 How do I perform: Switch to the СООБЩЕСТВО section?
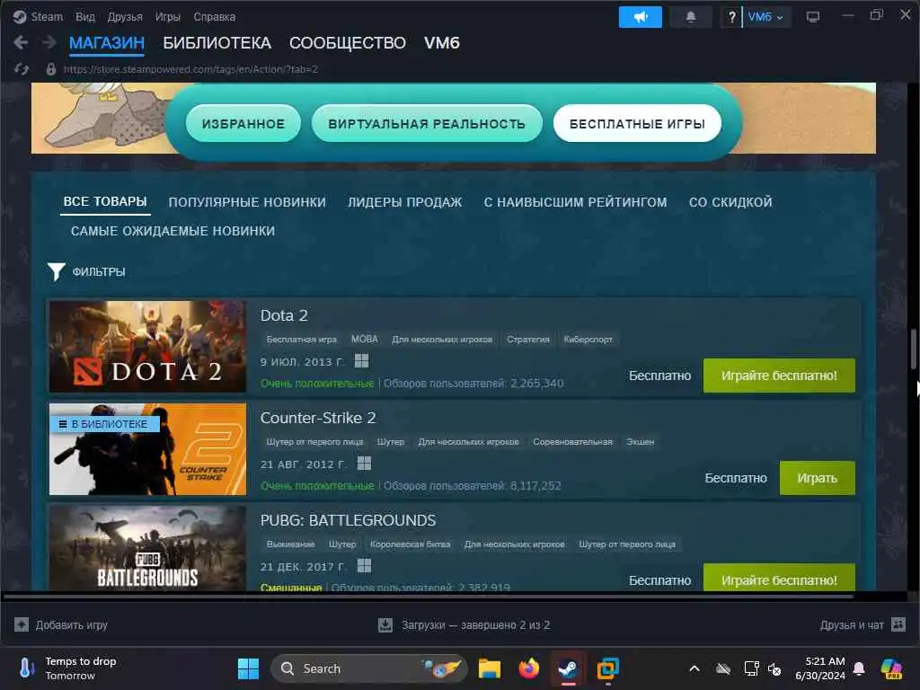(348, 43)
